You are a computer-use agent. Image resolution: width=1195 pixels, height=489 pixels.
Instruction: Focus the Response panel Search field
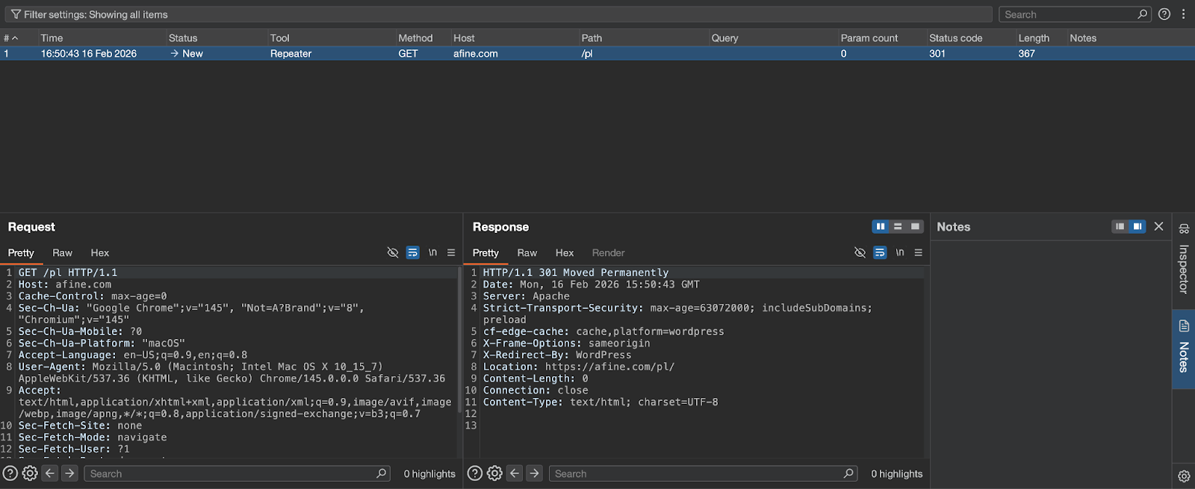point(703,473)
